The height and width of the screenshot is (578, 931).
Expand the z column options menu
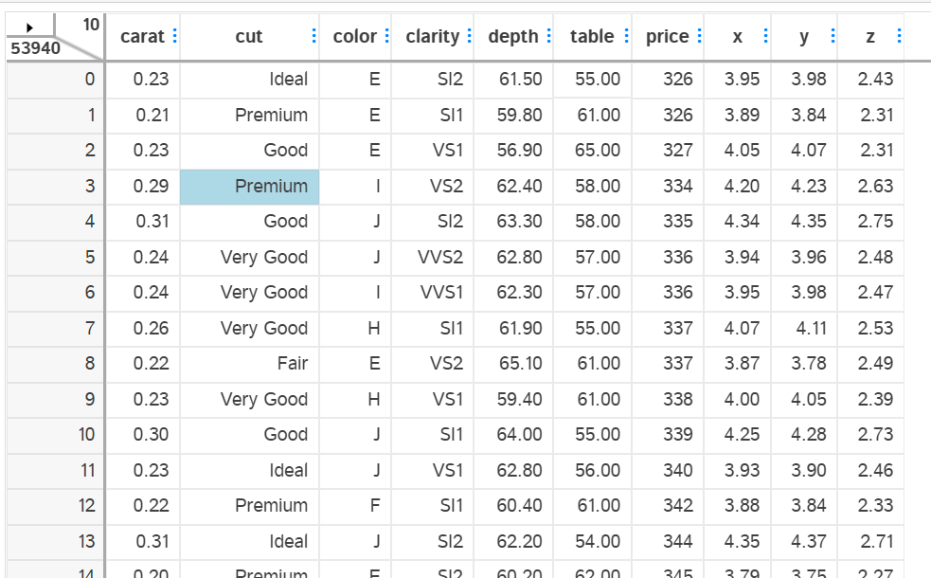[897, 37]
